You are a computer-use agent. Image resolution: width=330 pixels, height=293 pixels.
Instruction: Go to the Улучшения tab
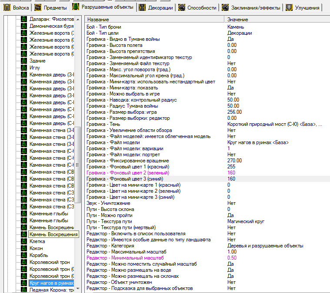[303, 8]
